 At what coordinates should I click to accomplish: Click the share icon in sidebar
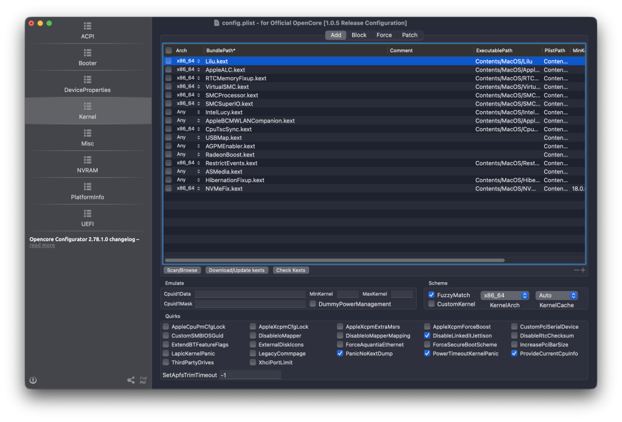pyautogui.click(x=131, y=380)
